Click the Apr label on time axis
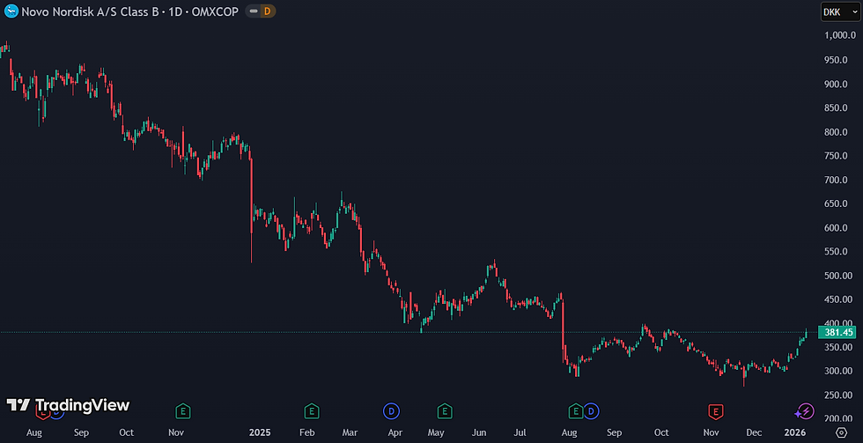863x443 pixels. point(395,432)
